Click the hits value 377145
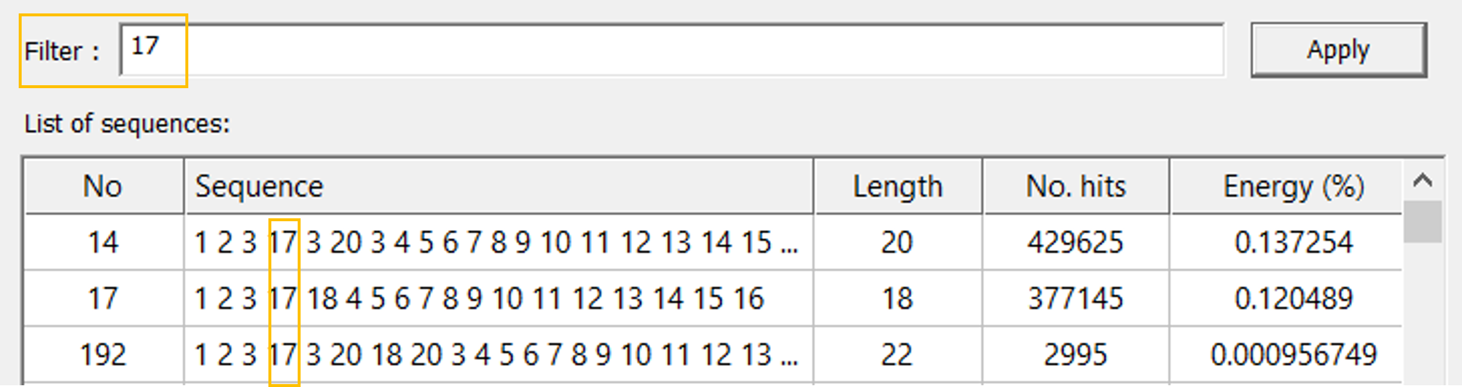 pos(1075,298)
